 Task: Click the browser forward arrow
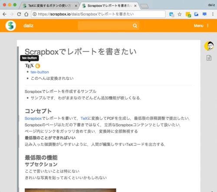(12, 14)
